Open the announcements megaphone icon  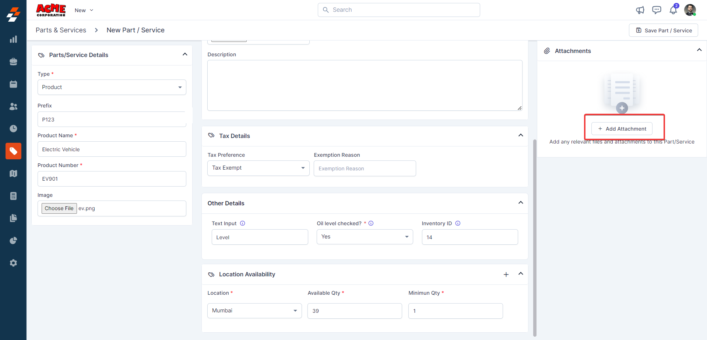pyautogui.click(x=640, y=10)
